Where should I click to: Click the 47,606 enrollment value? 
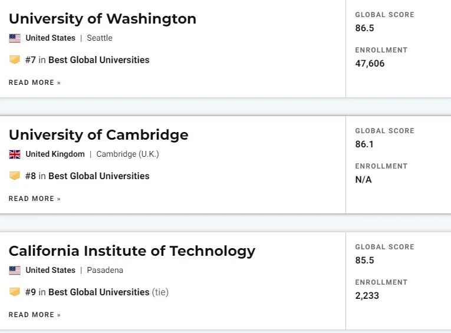(370, 64)
